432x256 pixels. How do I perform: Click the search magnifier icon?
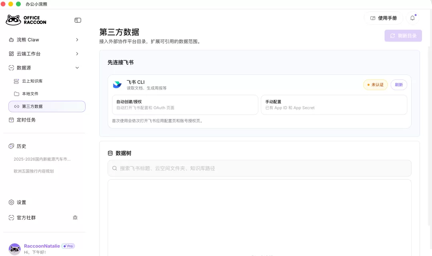point(115,168)
